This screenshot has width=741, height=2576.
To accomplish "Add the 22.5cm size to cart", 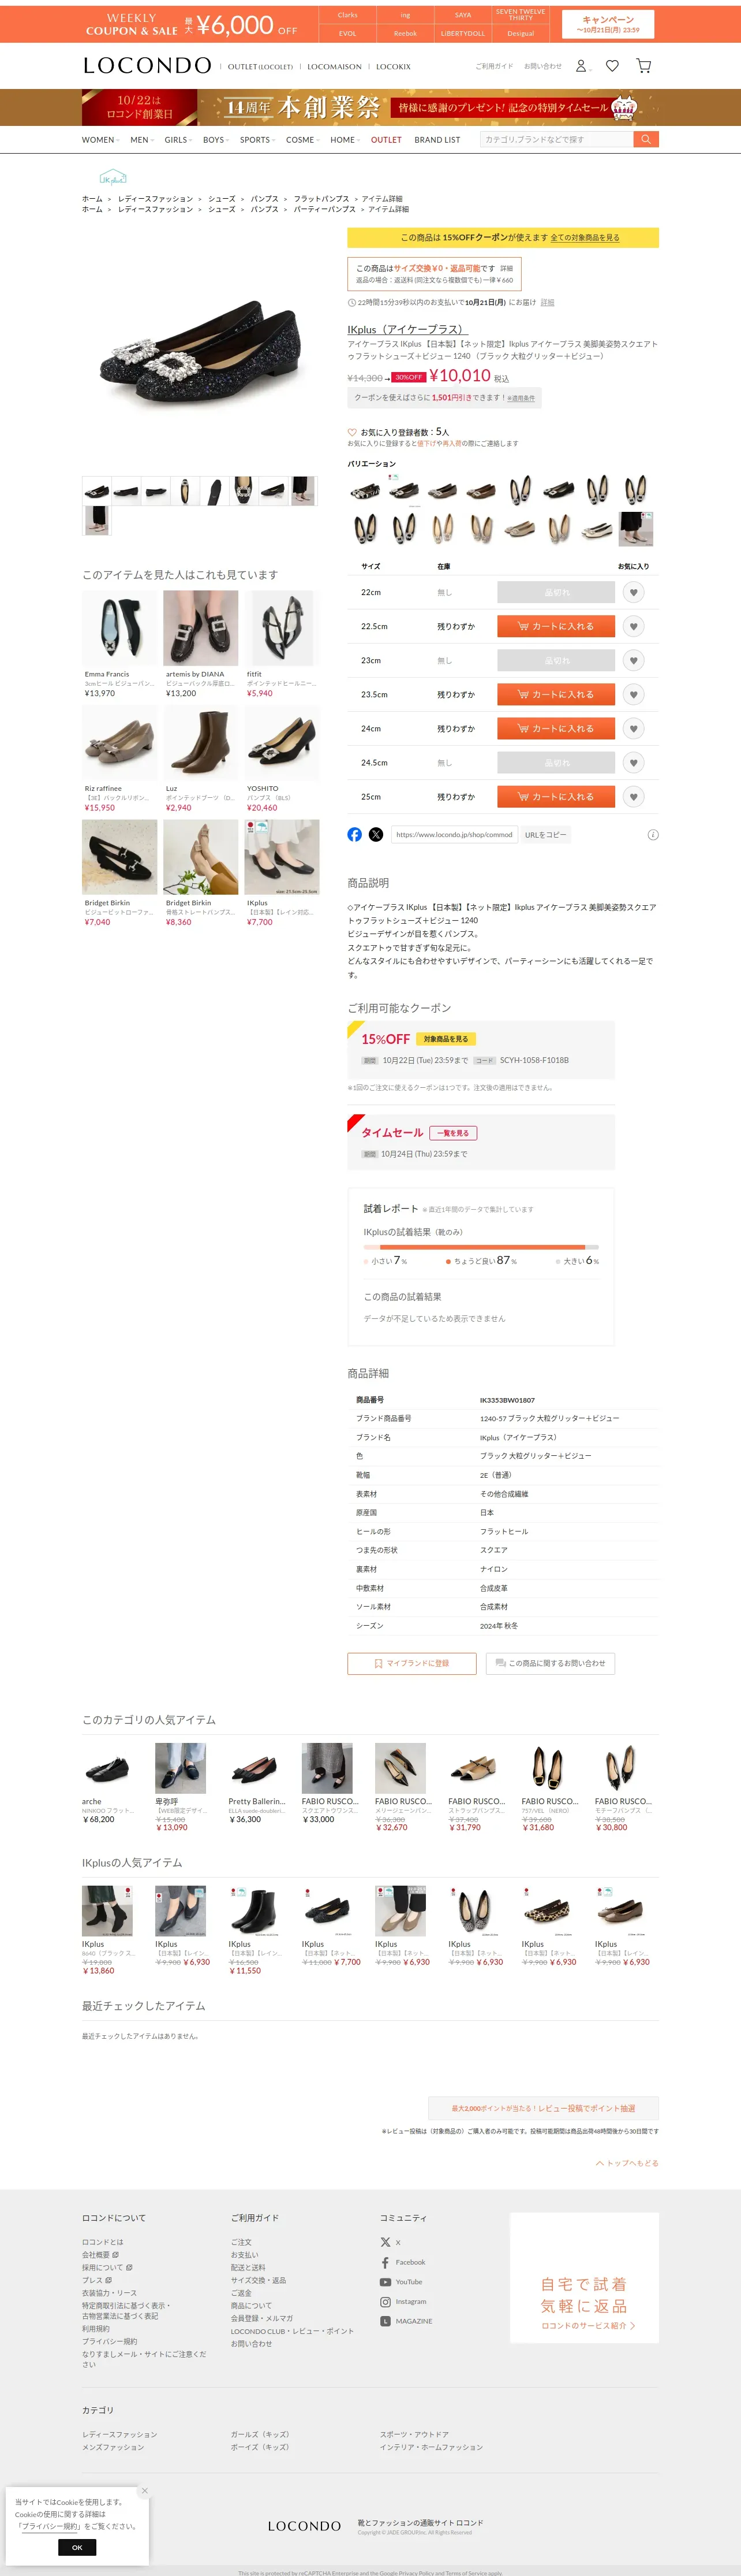I will pyautogui.click(x=556, y=626).
